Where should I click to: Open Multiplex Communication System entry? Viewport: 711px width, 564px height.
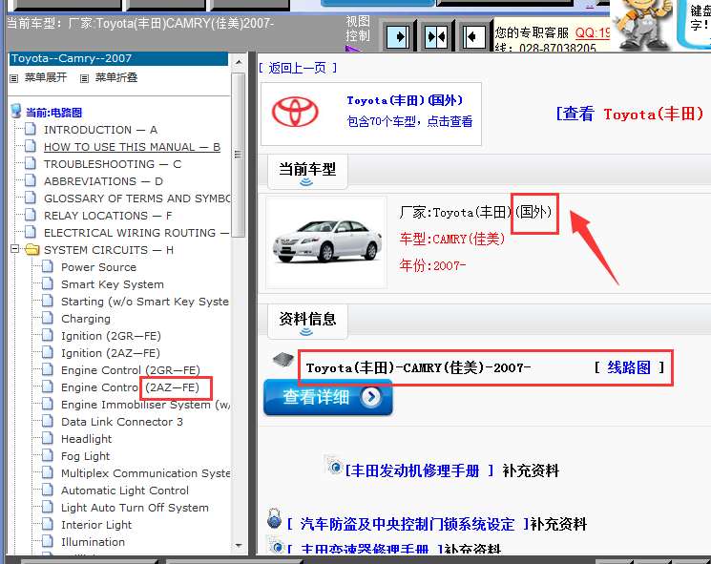click(146, 473)
